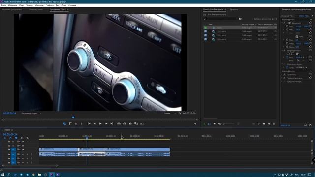Play the Program monitor preview

pyautogui.click(x=100, y=124)
